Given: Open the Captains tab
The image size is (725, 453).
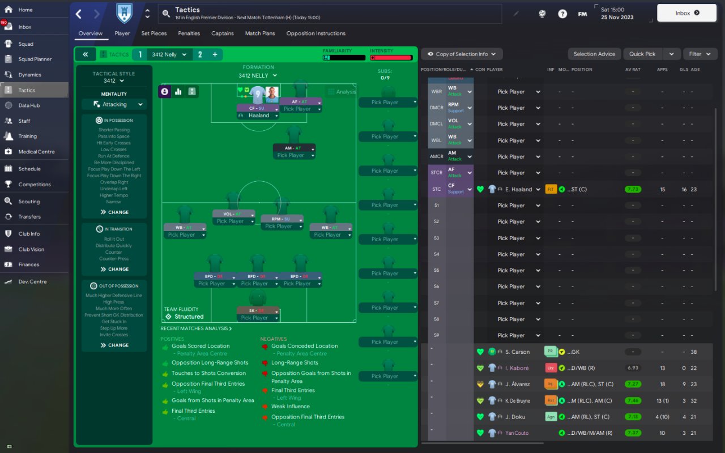Looking at the screenshot, I should pos(223,33).
